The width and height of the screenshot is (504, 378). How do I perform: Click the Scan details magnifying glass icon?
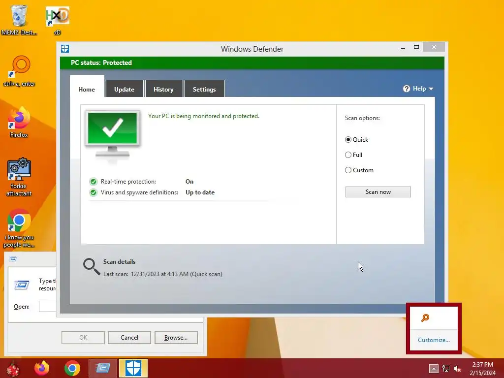pos(92,267)
